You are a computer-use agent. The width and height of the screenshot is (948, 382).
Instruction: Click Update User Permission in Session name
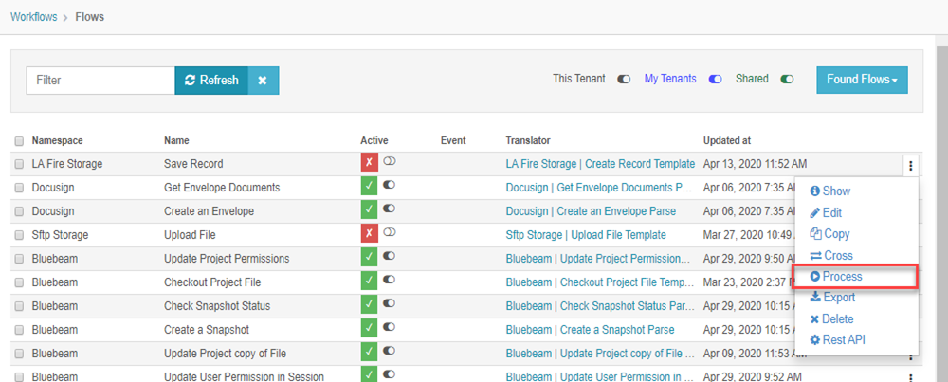click(x=244, y=377)
